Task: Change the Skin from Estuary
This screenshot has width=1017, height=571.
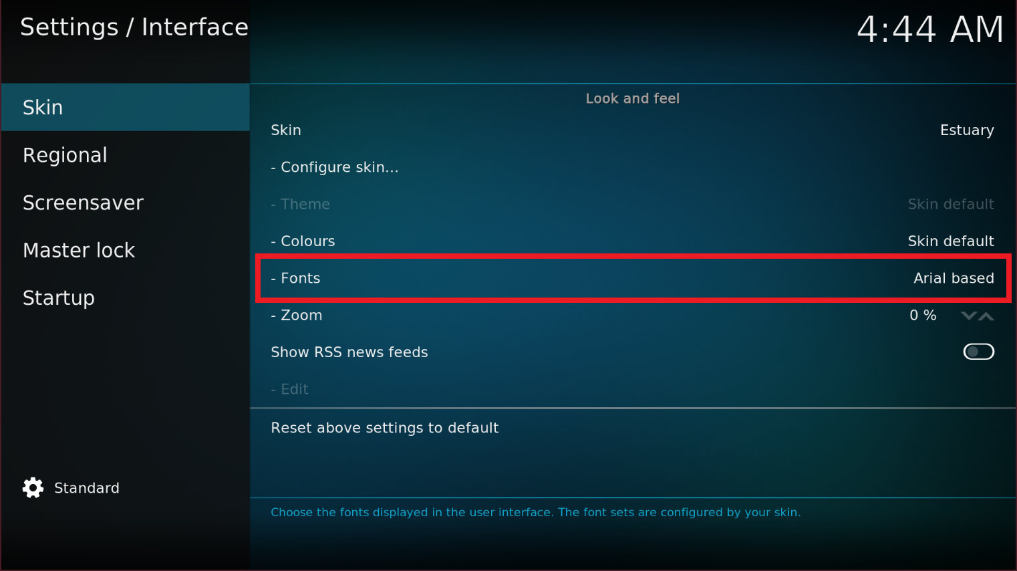Action: (632, 130)
